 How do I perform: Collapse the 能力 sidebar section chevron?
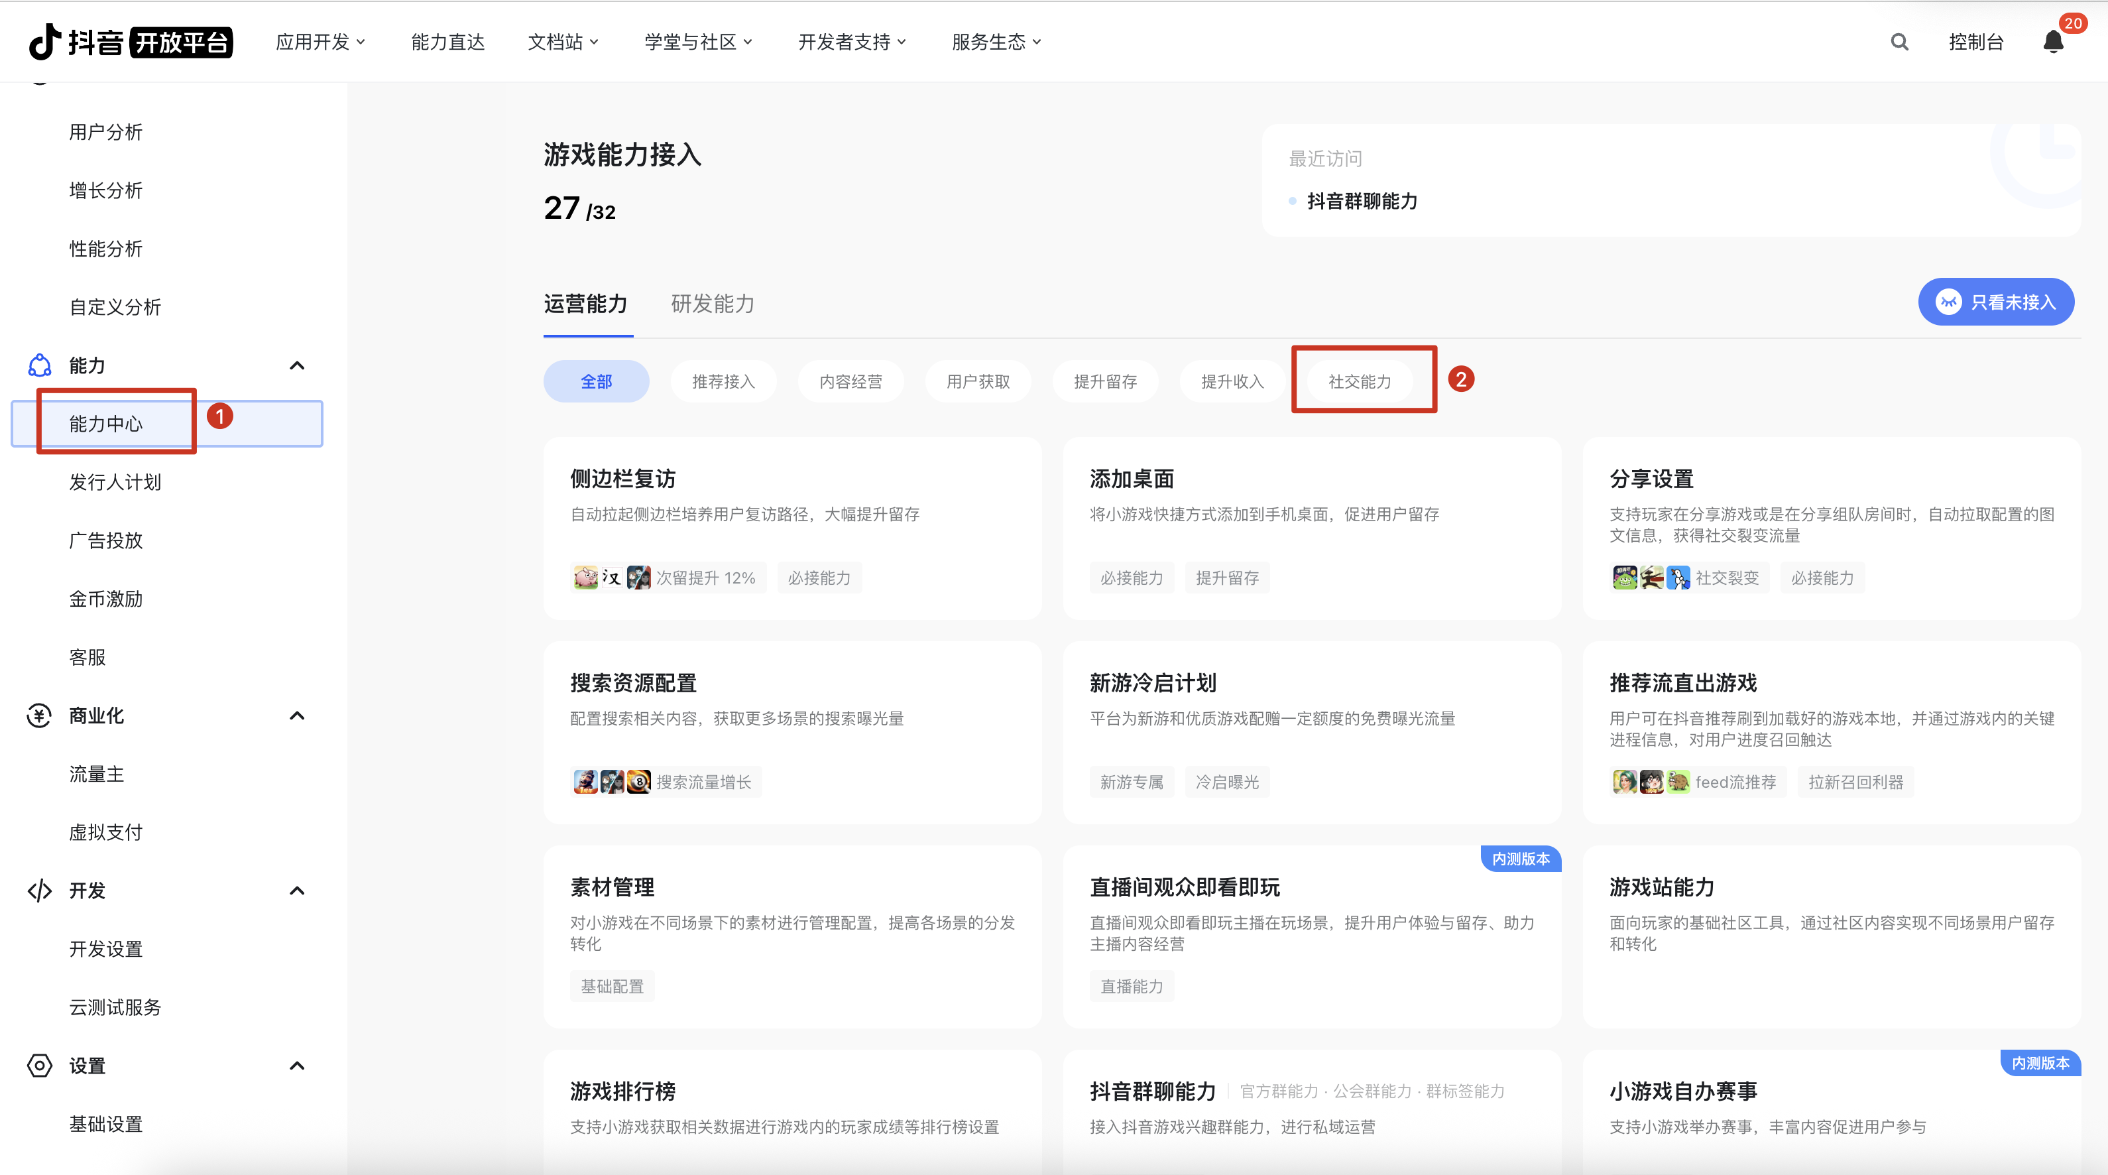(297, 365)
